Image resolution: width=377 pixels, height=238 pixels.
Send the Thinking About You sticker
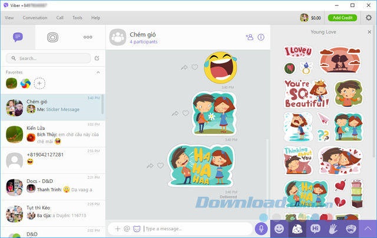tap(298, 161)
